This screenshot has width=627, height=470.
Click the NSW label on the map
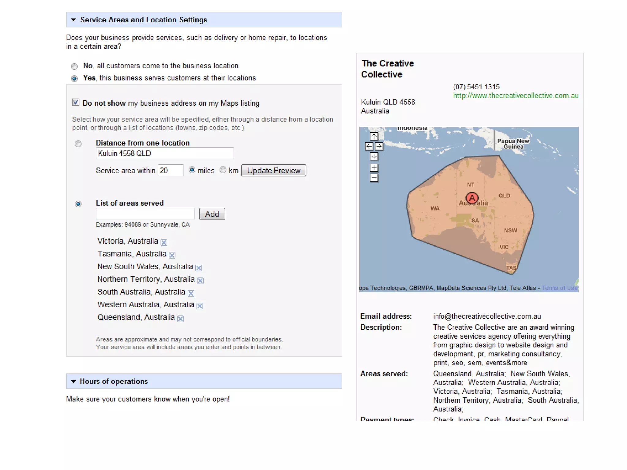pos(510,230)
